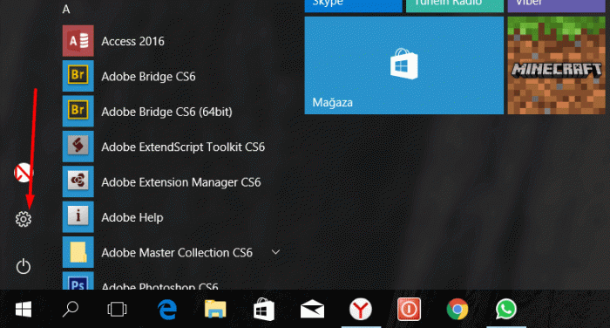Open the Windows Start button
Screen dimensions: 610x328
click(x=24, y=310)
